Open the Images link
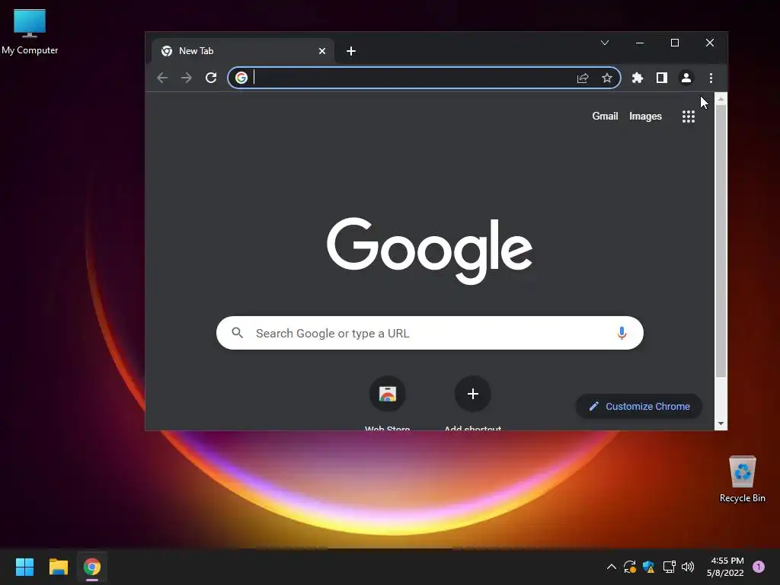 (x=645, y=116)
